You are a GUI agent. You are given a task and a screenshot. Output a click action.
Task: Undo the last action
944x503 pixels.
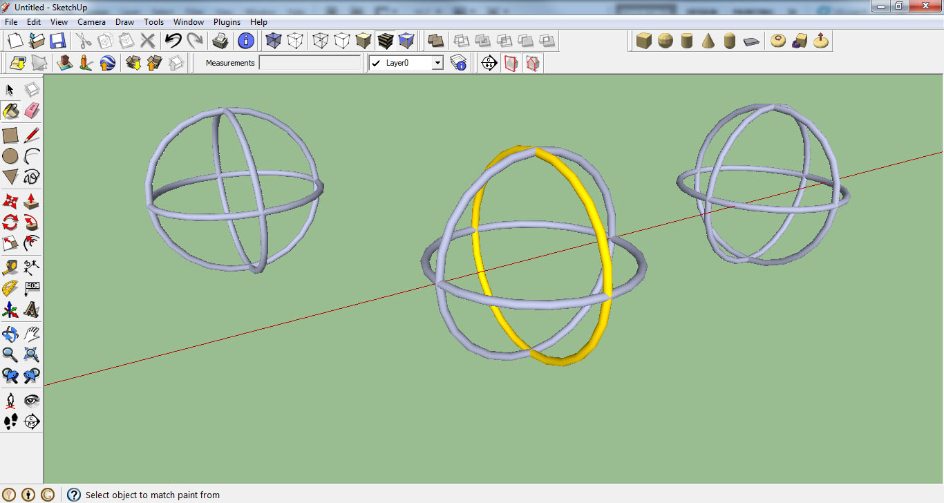[173, 41]
